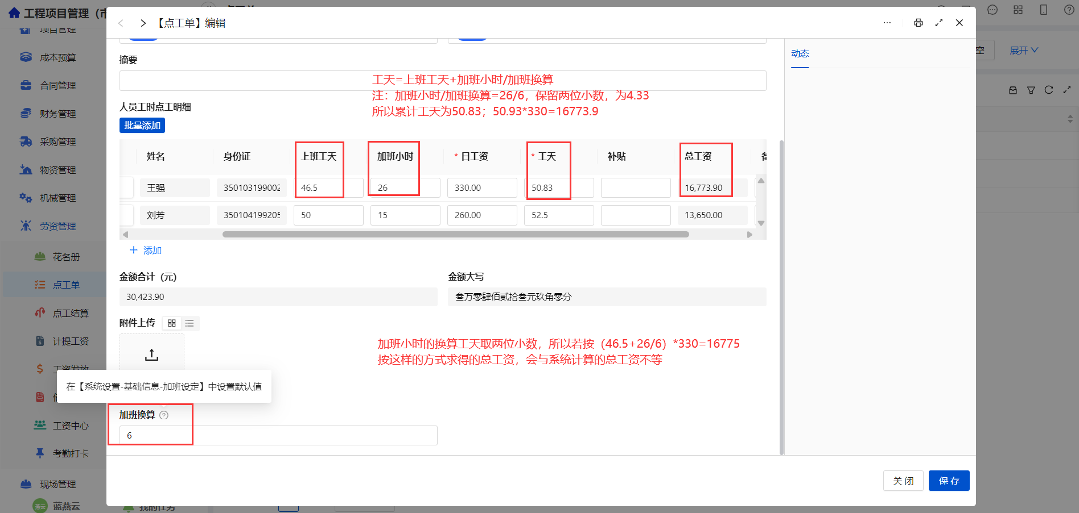Click the filter funnel icon in background list
1079x513 pixels.
tap(1031, 90)
